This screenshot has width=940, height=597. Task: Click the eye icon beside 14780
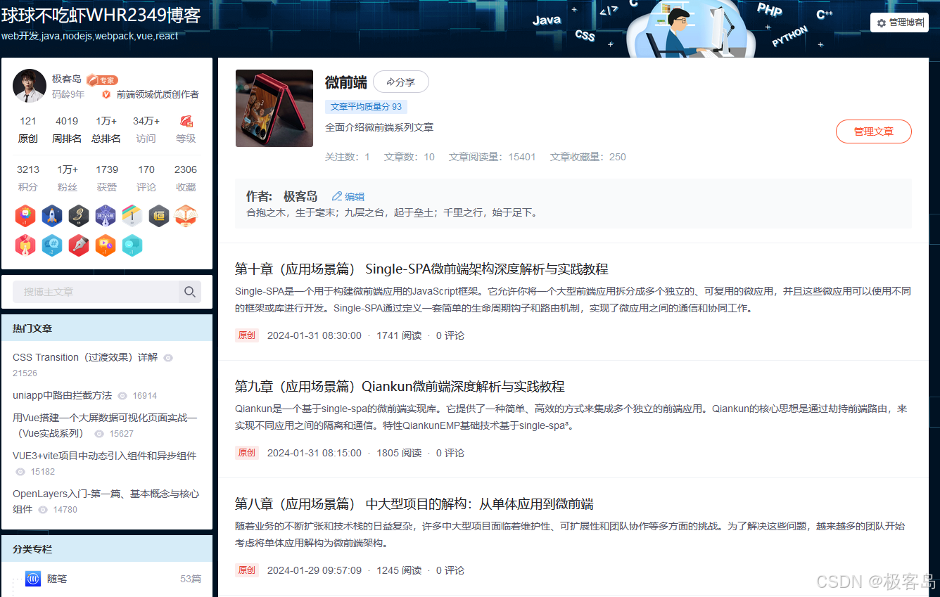click(44, 510)
